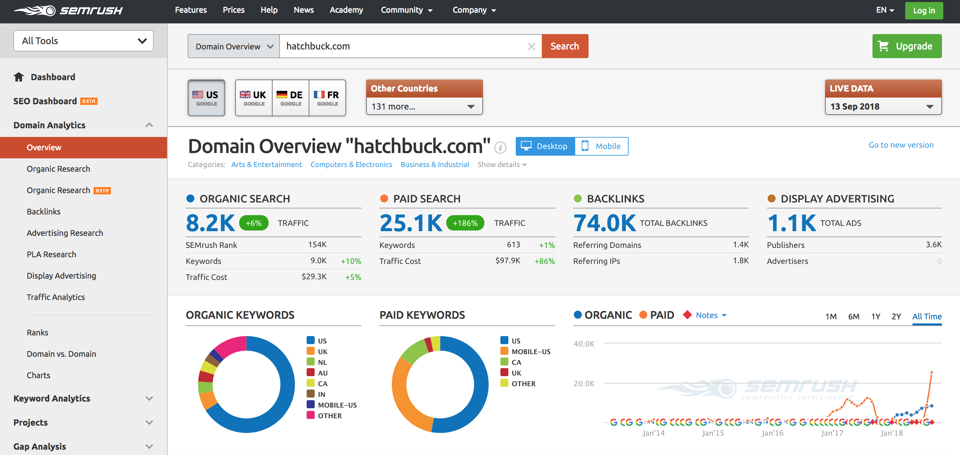Image resolution: width=960 pixels, height=455 pixels.
Task: Open the Live Data date dropdown
Action: (883, 107)
